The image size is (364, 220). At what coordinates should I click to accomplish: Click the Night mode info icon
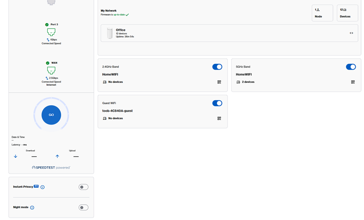click(x=32, y=208)
